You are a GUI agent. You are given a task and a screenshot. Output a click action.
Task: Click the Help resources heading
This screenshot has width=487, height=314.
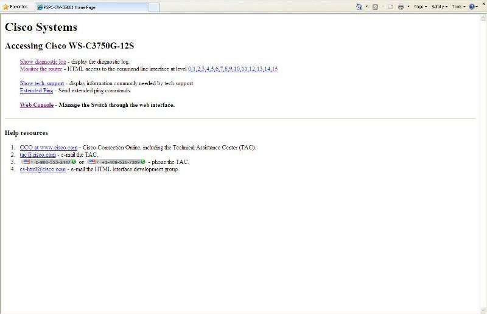[26, 133]
